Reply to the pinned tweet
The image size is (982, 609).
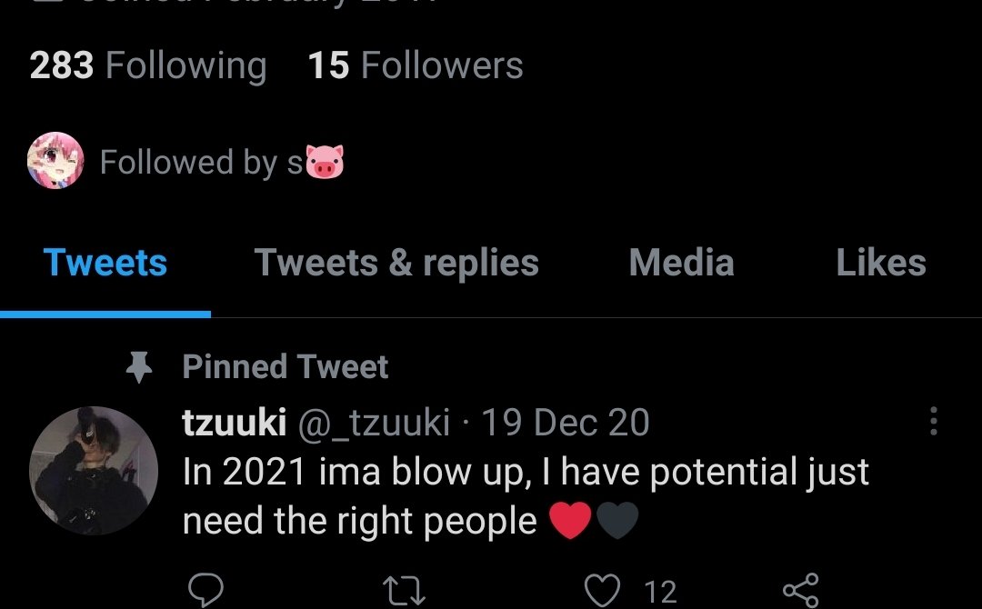tap(205, 590)
